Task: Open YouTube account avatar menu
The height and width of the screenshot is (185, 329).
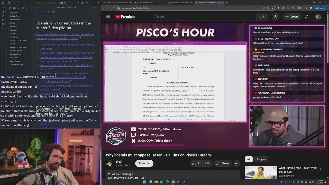Action: (318, 17)
